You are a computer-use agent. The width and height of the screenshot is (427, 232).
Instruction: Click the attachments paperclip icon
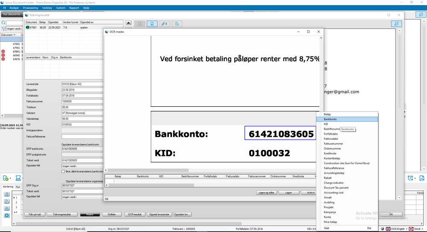165,24
